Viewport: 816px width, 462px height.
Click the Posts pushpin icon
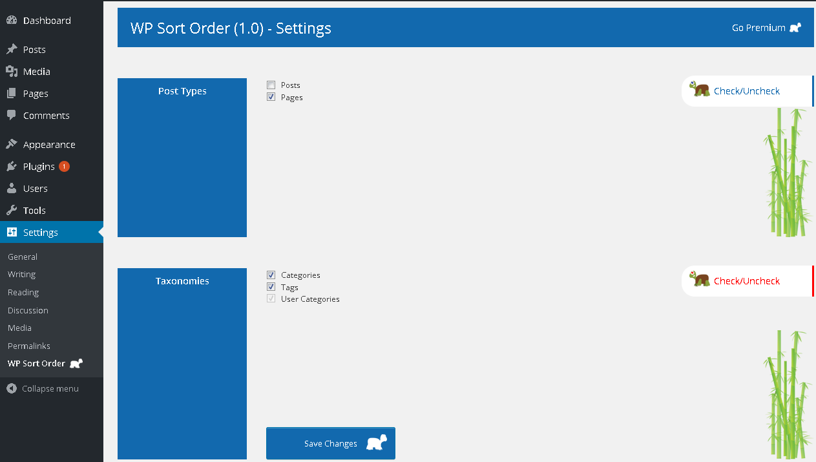pyautogui.click(x=12, y=49)
